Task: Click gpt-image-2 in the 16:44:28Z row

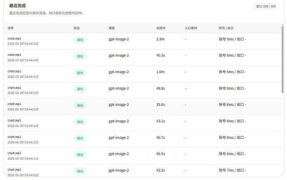Action: pos(119,55)
